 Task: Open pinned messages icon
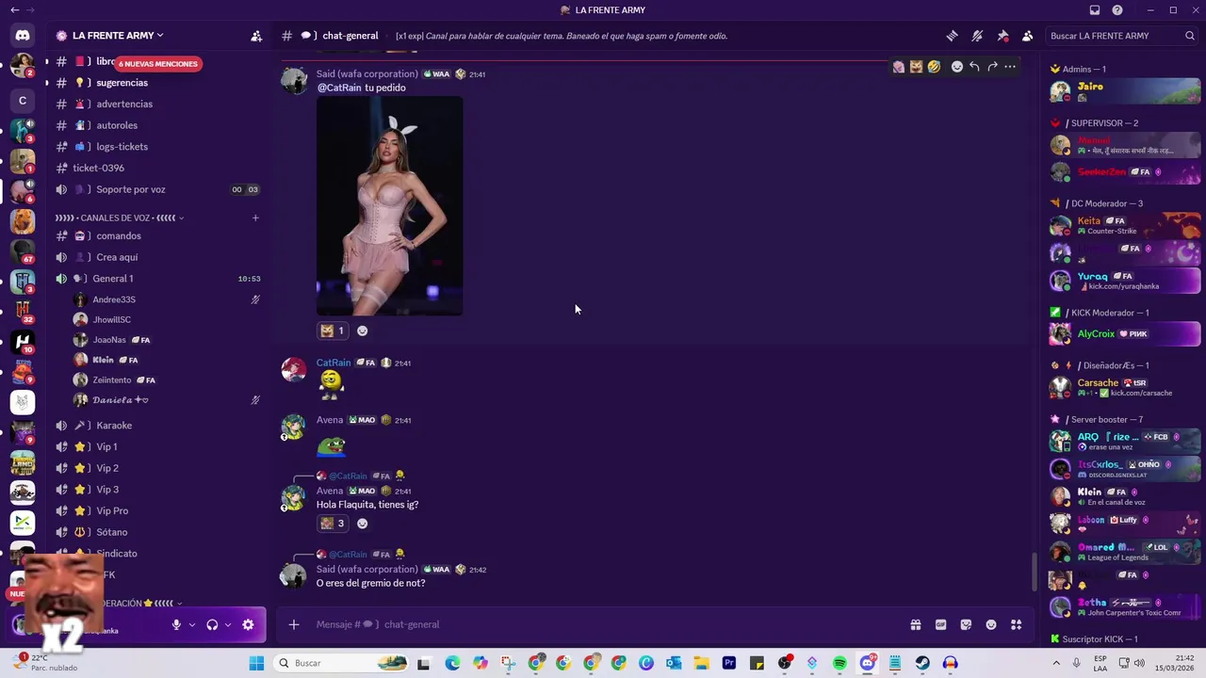1002,36
